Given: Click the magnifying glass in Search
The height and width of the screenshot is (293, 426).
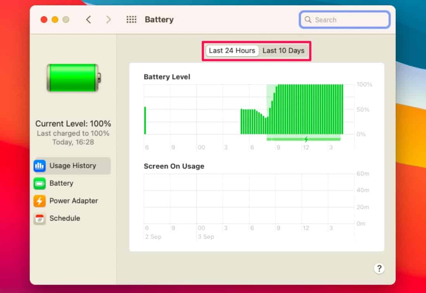Looking at the screenshot, I should (308, 20).
